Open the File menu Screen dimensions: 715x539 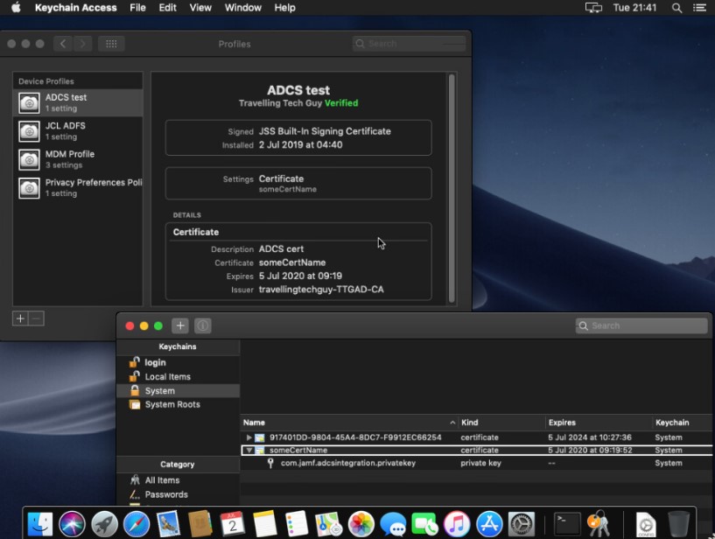[x=137, y=8]
